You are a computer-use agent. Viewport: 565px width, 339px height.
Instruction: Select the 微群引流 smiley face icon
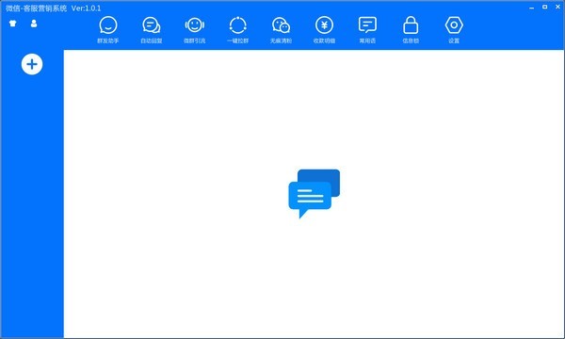[195, 25]
